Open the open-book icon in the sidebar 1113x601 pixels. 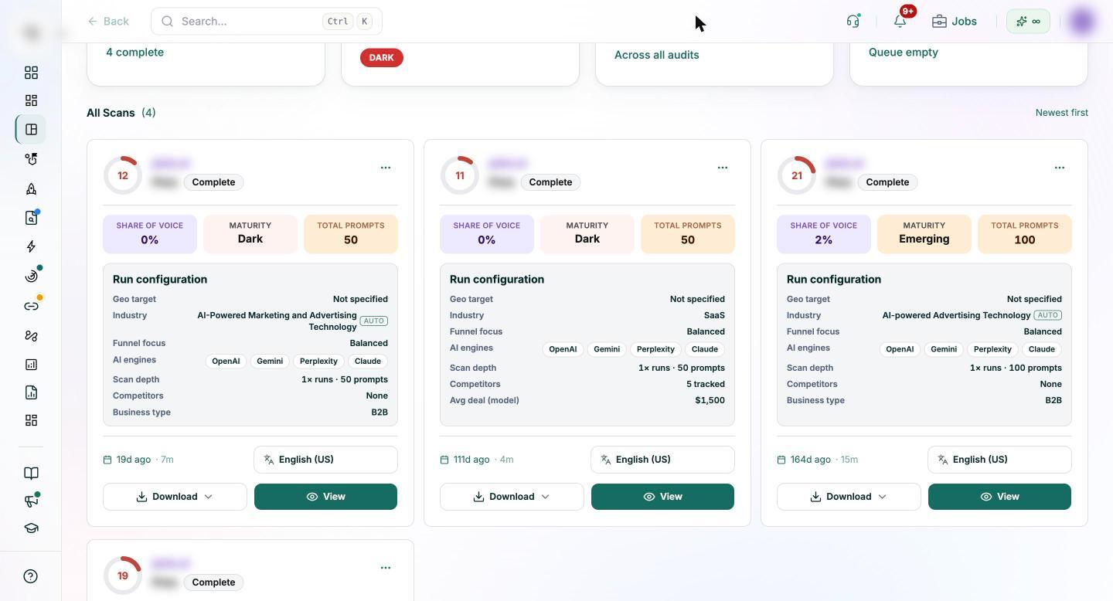(31, 473)
